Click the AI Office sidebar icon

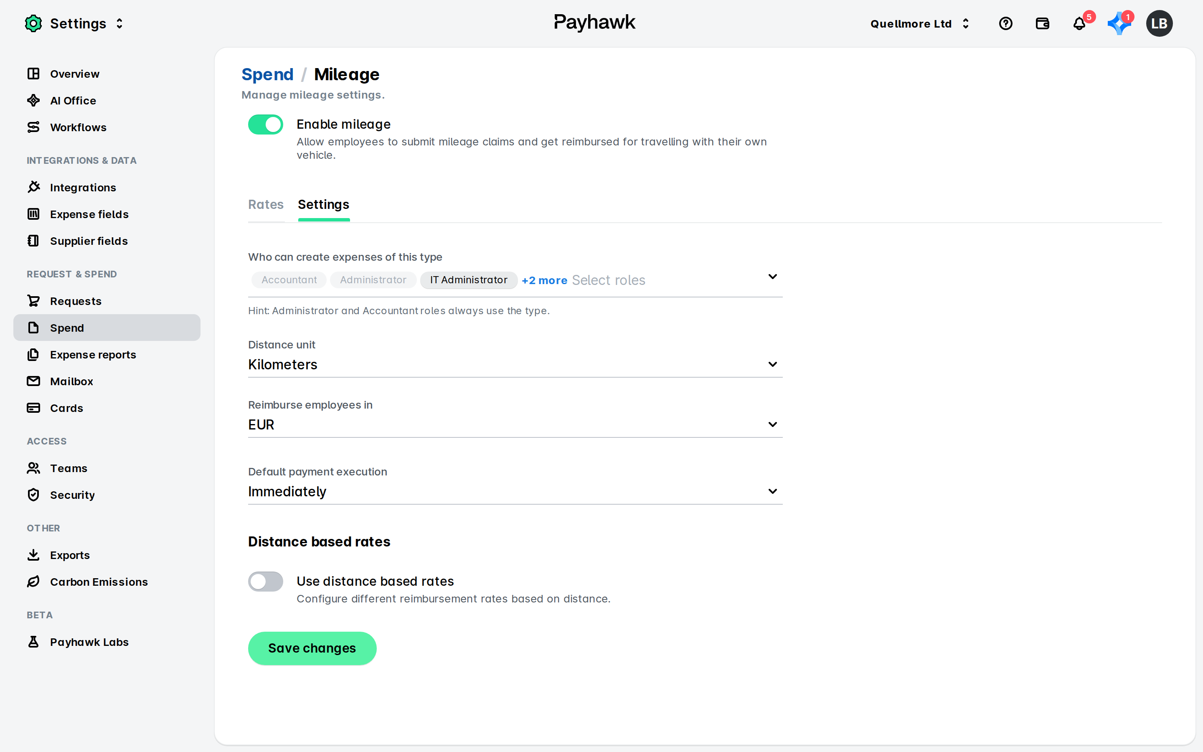(33, 100)
